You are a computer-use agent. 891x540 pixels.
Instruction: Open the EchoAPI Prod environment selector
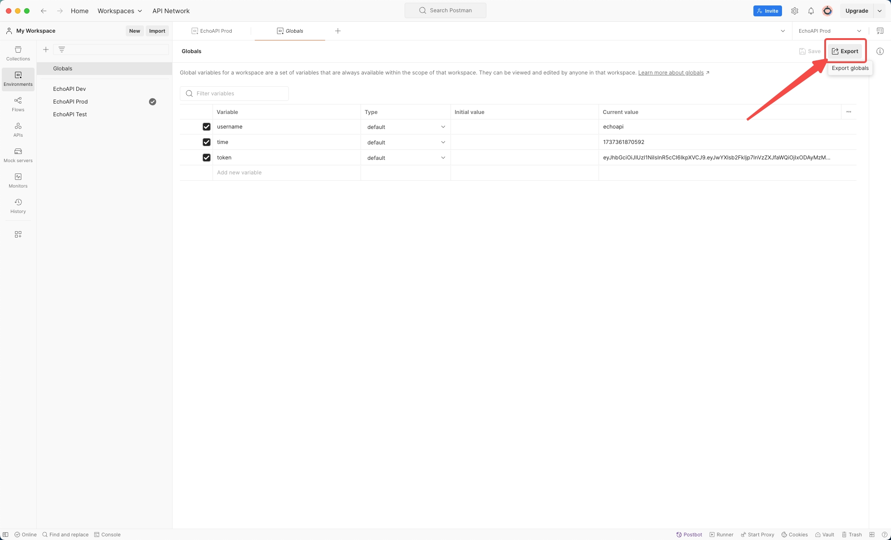[x=830, y=31]
